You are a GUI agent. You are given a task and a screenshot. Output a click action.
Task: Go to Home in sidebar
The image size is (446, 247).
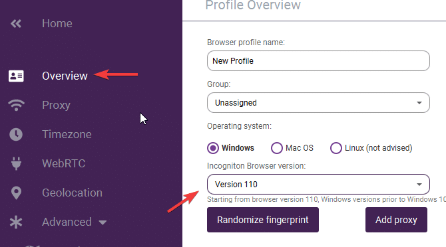[x=57, y=23]
